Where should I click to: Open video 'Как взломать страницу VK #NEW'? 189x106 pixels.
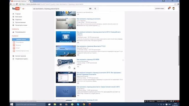[x=88, y=59]
